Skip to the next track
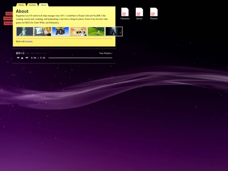This screenshot has height=171, width=228. pyautogui.click(x=27, y=58)
